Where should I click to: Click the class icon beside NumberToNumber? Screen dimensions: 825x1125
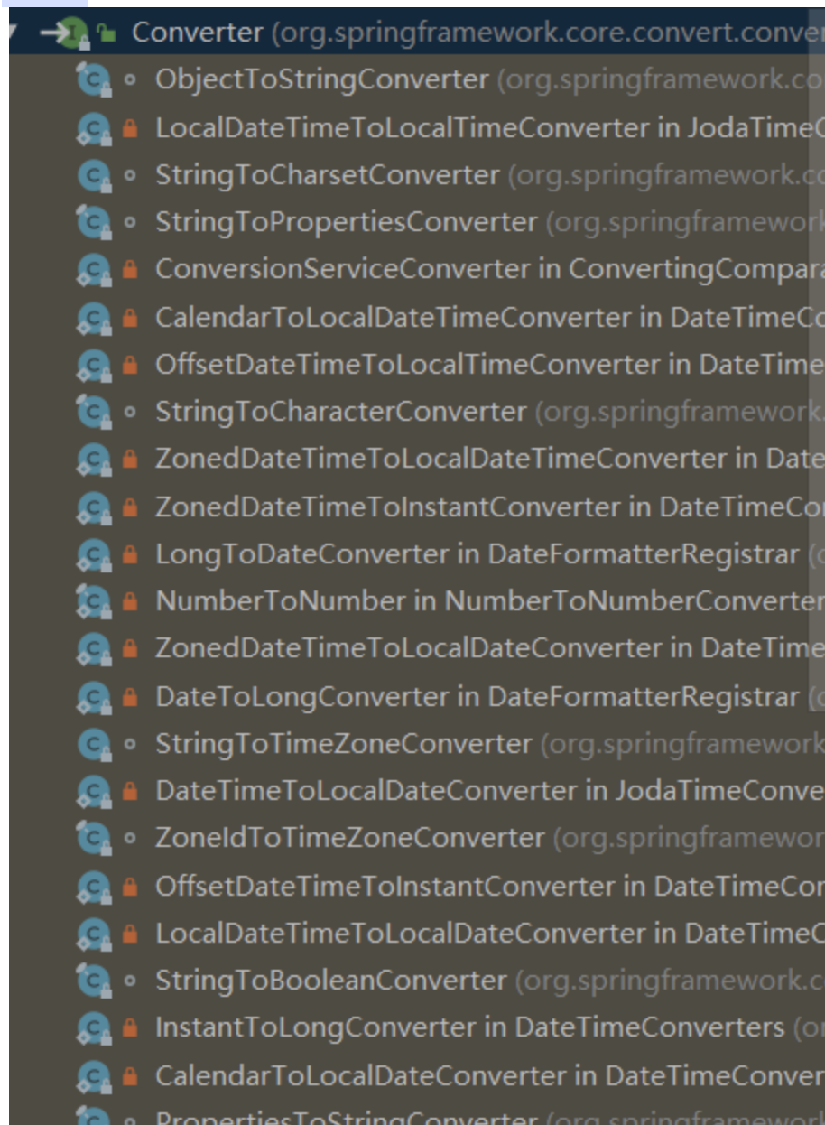pyautogui.click(x=94, y=601)
